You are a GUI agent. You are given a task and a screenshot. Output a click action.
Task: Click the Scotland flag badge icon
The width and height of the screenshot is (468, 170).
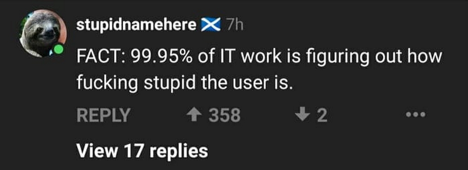click(x=211, y=26)
